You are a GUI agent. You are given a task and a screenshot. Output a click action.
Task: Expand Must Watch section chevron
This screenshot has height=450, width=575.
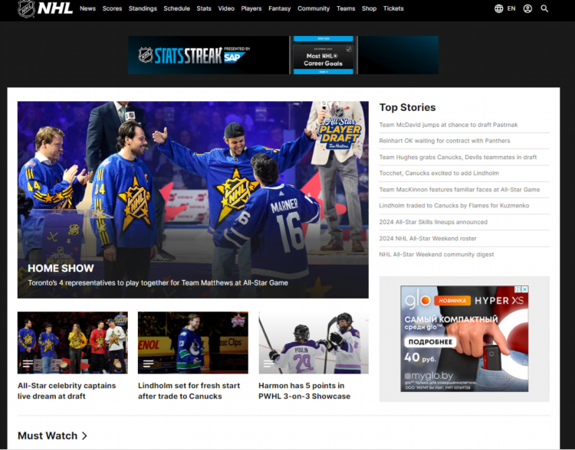[x=84, y=435]
